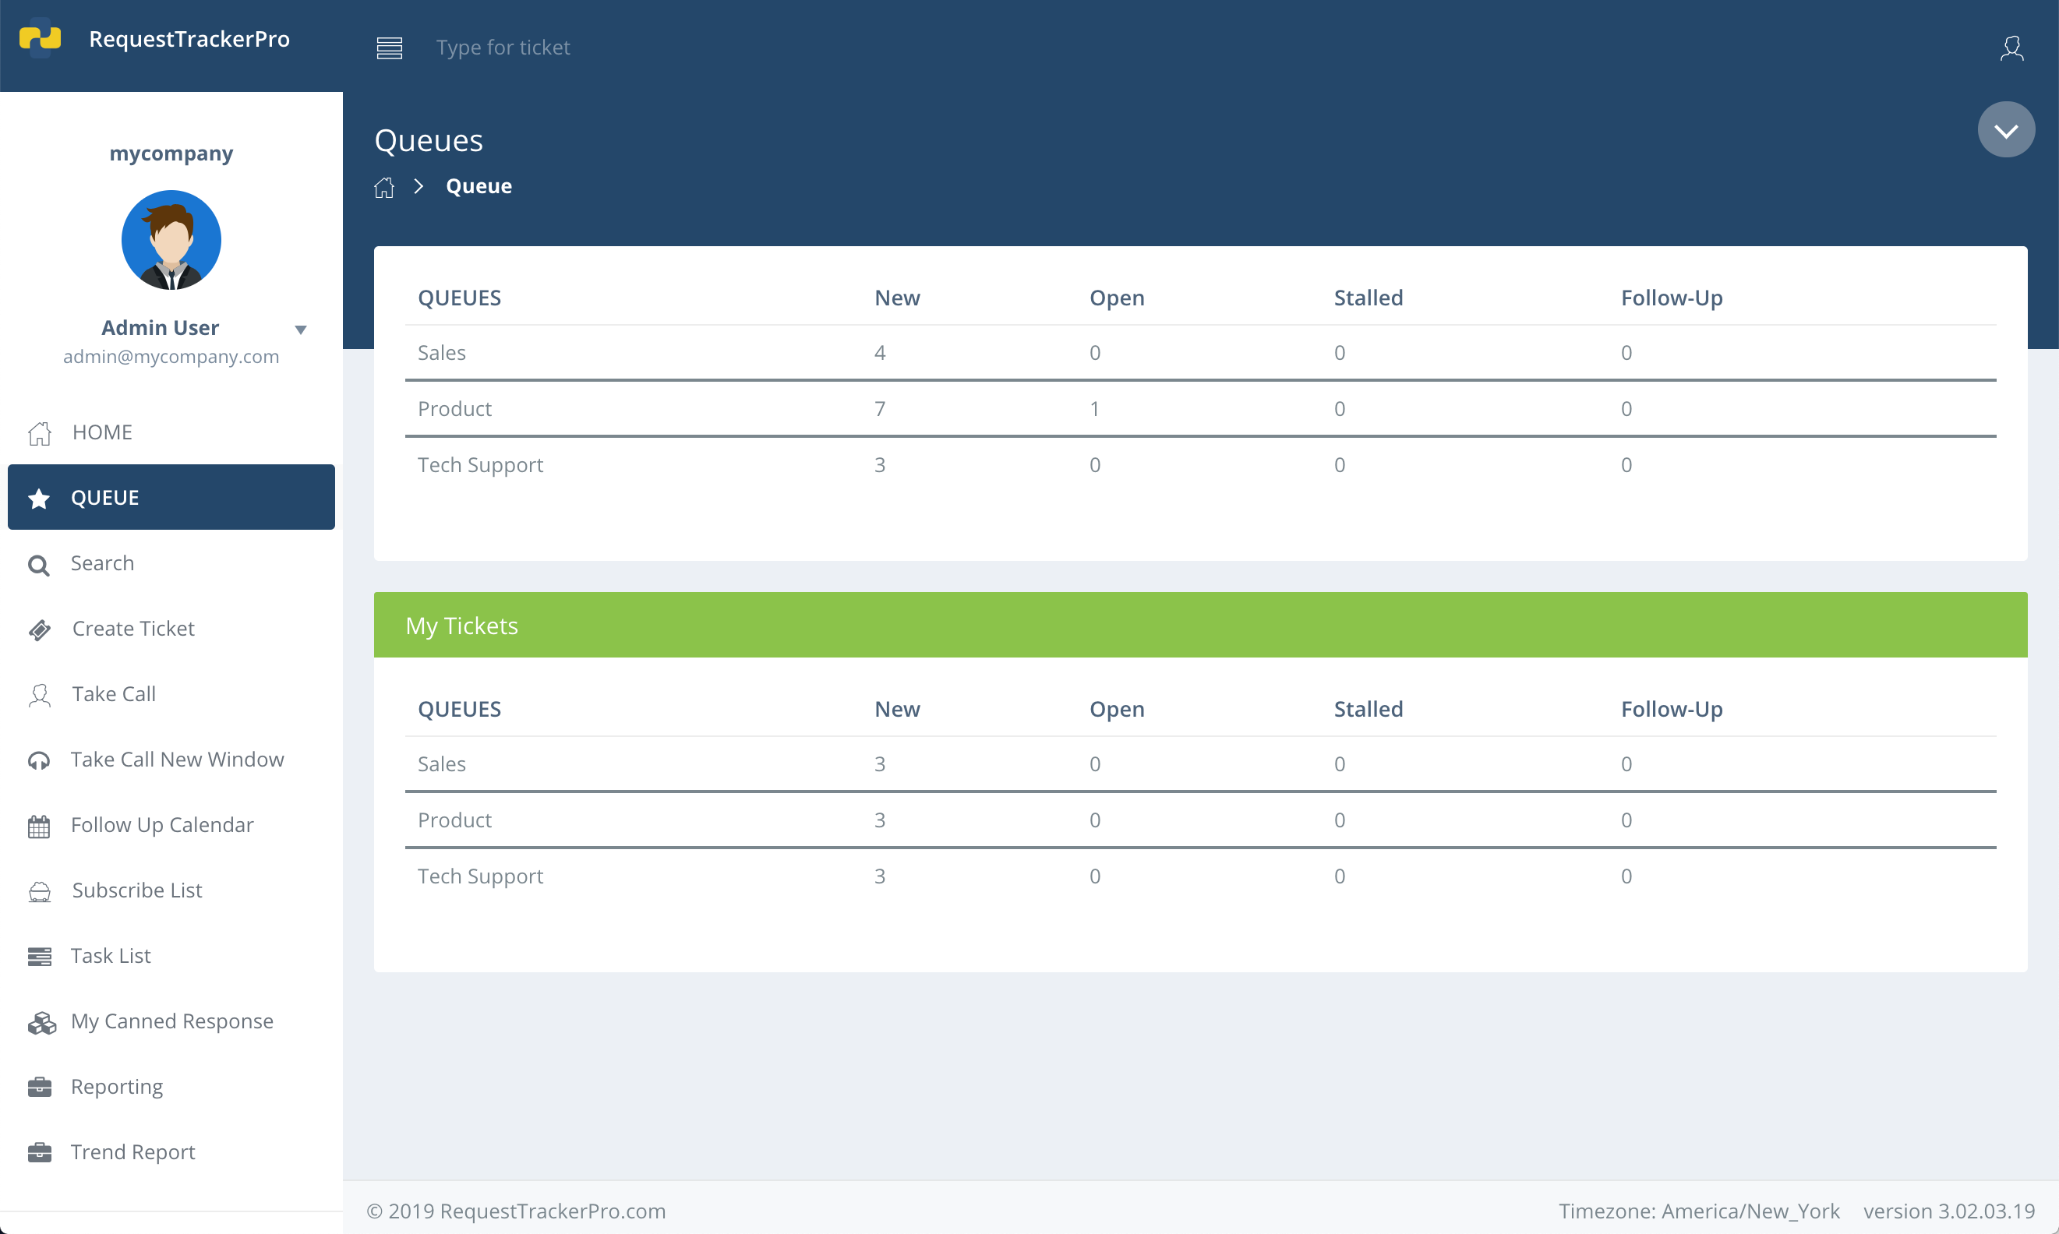Click the home icon in breadcrumb
The width and height of the screenshot is (2059, 1234).
(x=383, y=186)
